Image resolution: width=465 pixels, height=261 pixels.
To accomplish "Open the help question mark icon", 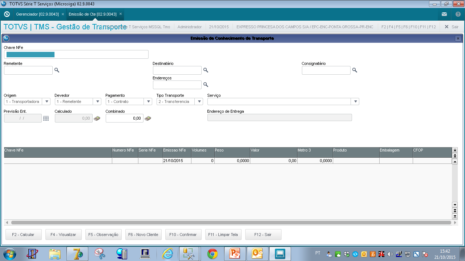I will coord(458,14).
